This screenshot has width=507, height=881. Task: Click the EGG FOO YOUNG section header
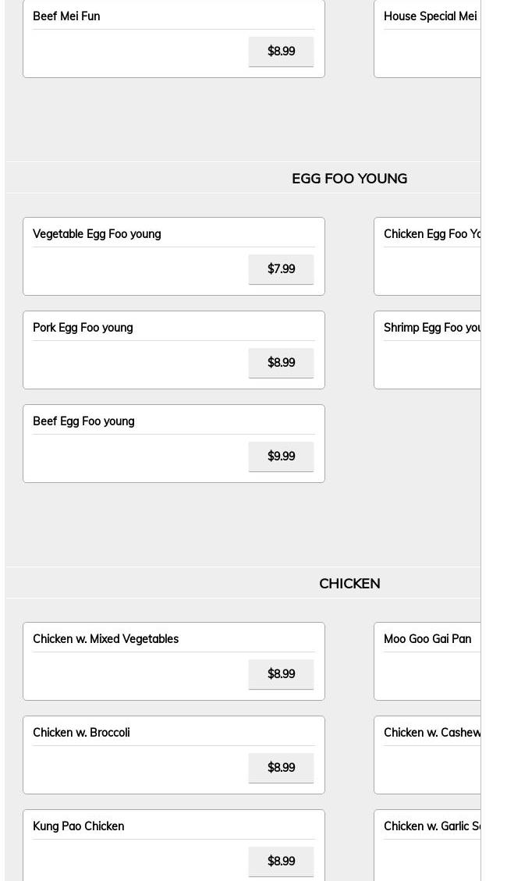[349, 179]
